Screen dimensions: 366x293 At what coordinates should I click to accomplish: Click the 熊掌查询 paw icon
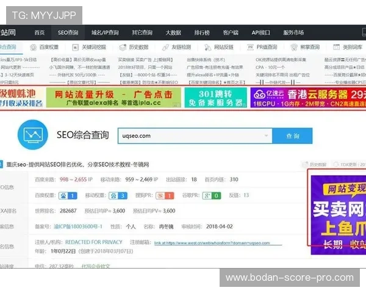coord(294,48)
